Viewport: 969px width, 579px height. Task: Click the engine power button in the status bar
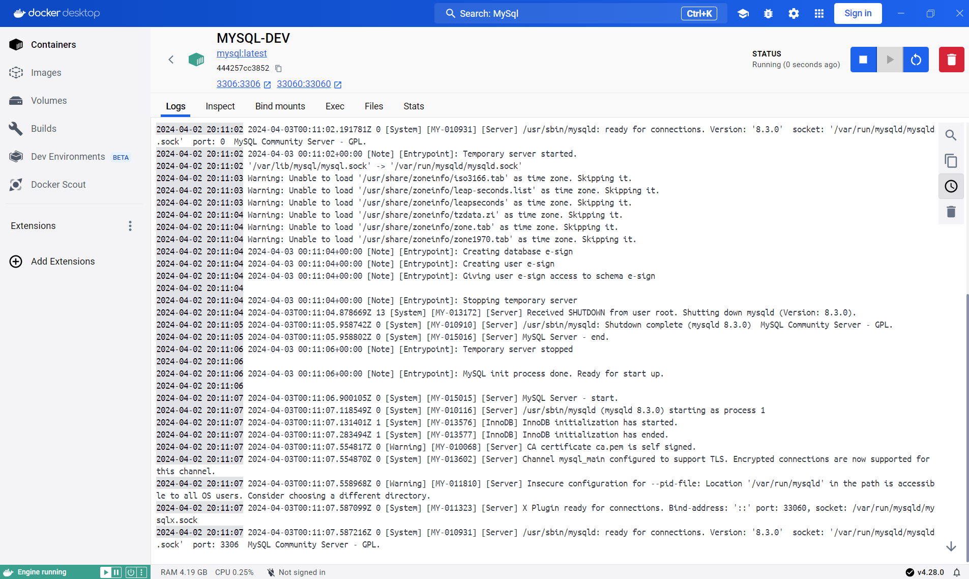click(131, 572)
